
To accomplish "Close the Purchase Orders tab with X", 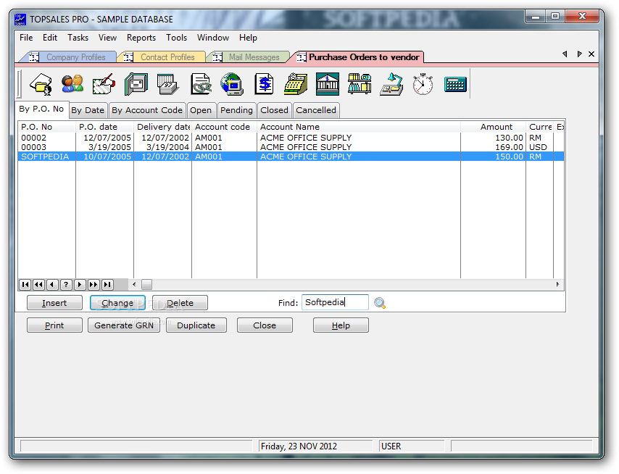I will [x=591, y=54].
